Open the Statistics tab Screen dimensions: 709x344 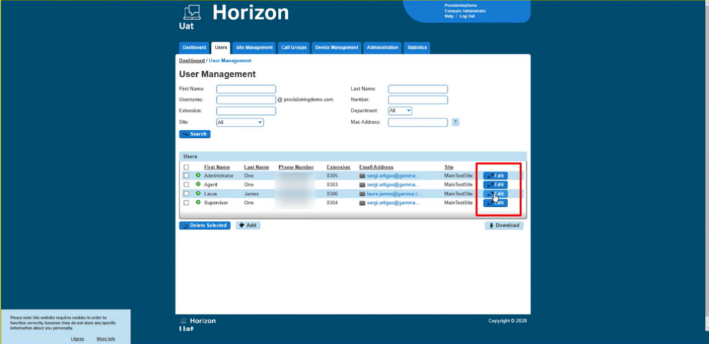click(417, 48)
